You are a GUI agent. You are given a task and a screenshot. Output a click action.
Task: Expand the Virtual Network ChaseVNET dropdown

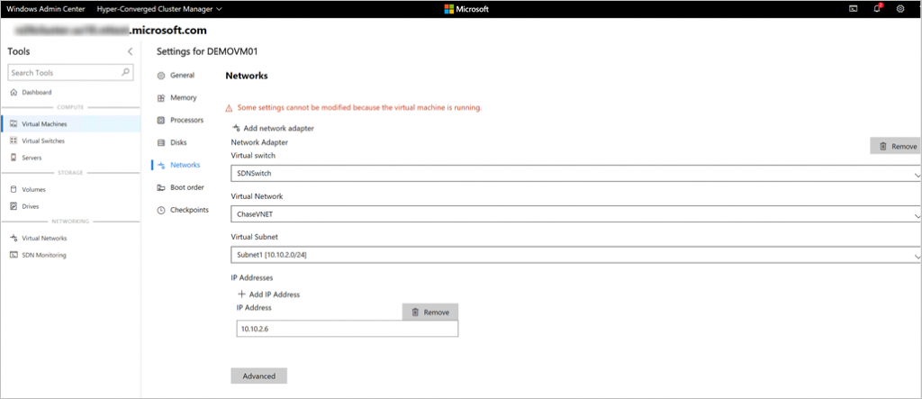917,215
